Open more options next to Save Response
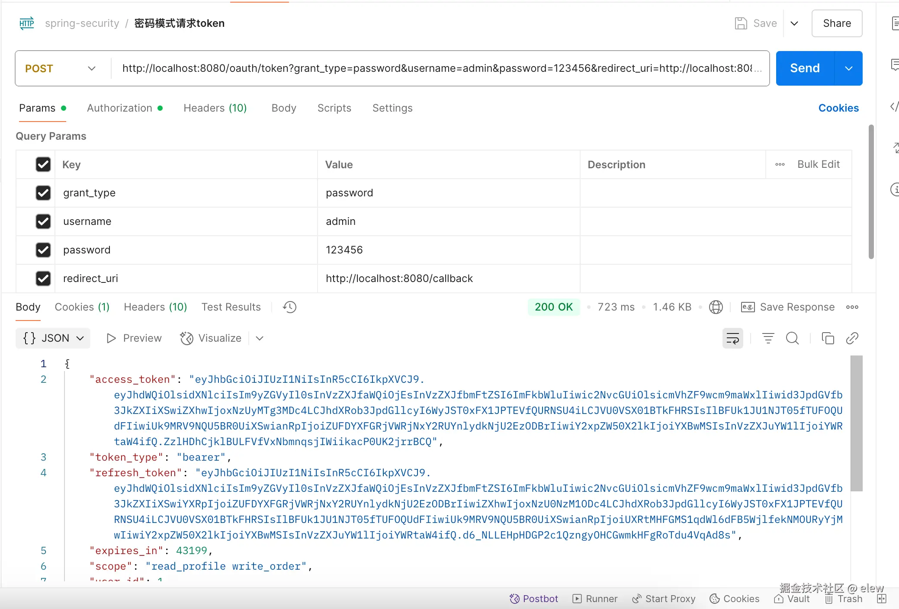The height and width of the screenshot is (609, 899). click(852, 307)
